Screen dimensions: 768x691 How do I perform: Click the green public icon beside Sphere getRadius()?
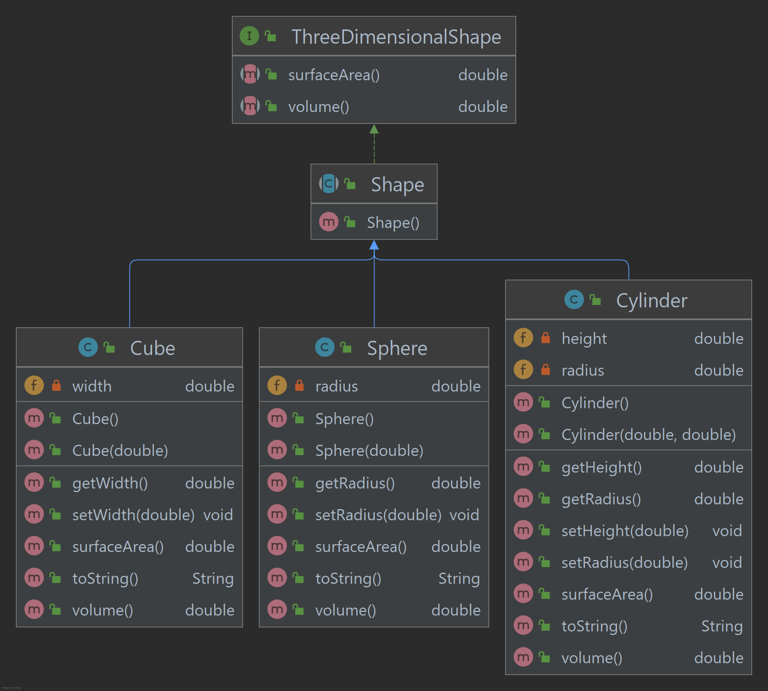tap(298, 483)
